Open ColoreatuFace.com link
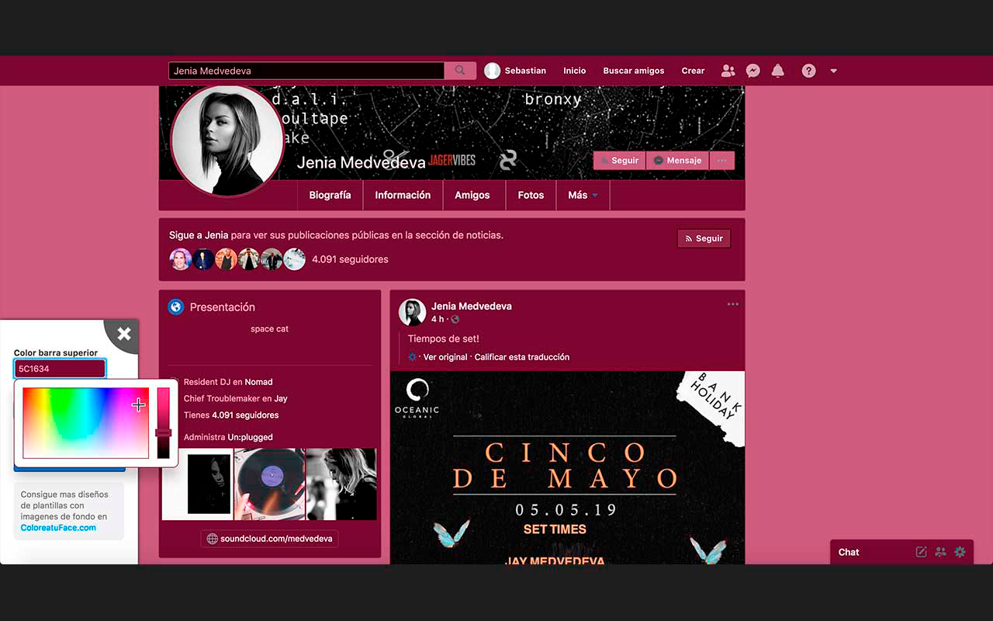 (x=58, y=528)
